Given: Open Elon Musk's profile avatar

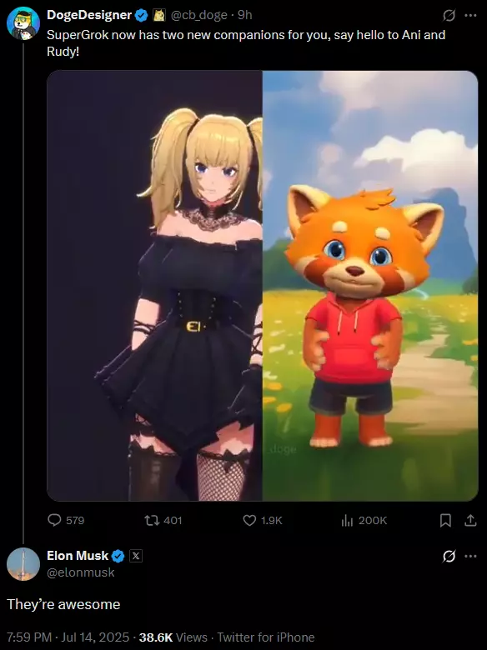Looking at the screenshot, I should (23, 564).
